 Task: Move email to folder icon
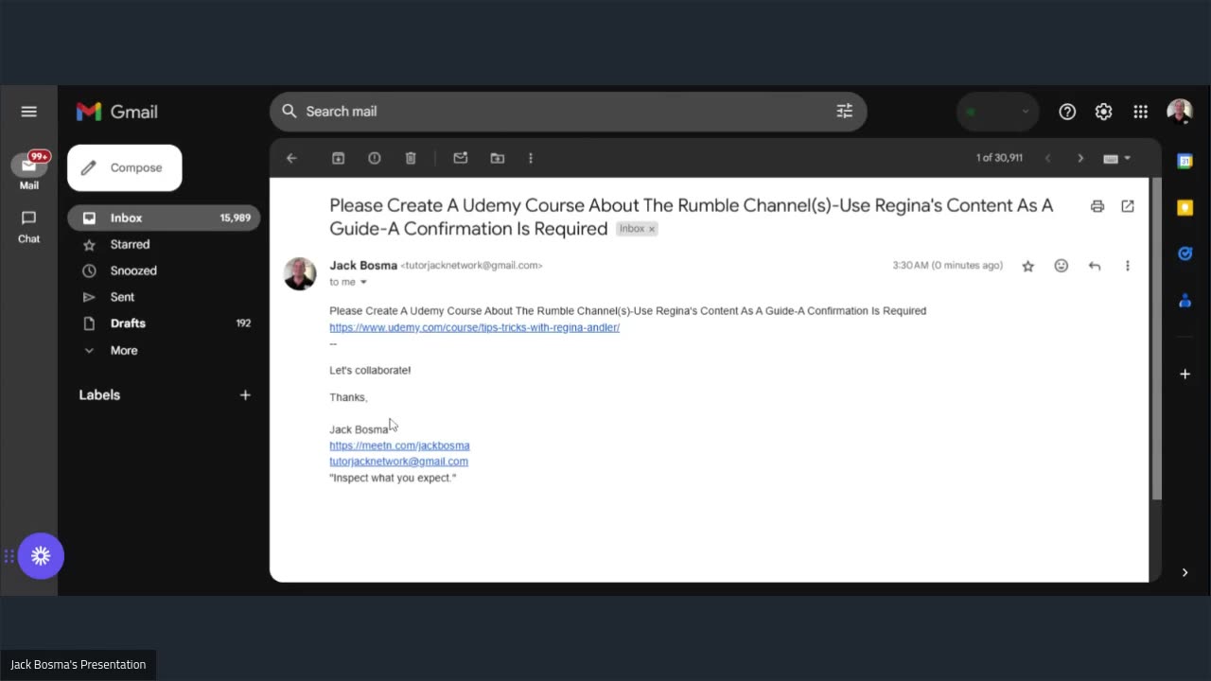(497, 158)
